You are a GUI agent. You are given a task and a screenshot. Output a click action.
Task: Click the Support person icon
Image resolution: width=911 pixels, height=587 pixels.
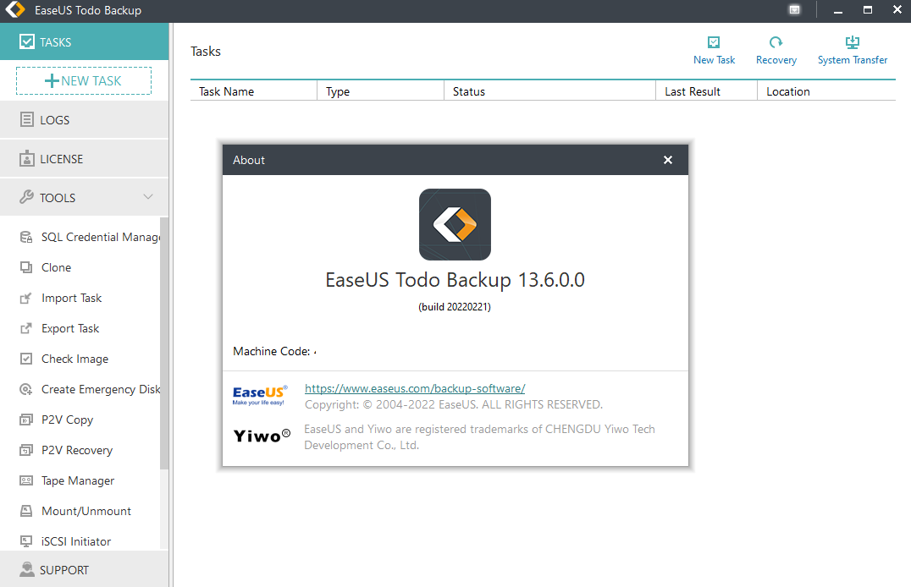27,569
